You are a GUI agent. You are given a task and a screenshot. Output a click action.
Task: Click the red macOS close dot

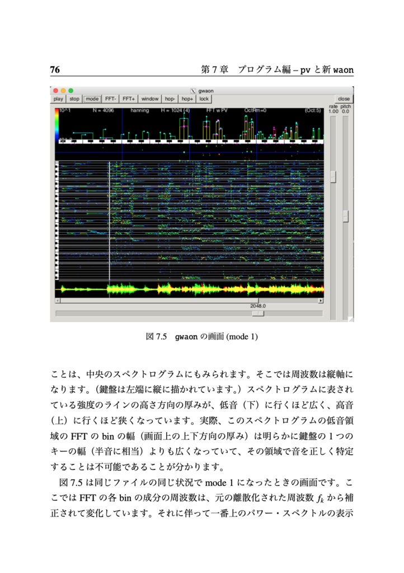pyautogui.click(x=55, y=91)
